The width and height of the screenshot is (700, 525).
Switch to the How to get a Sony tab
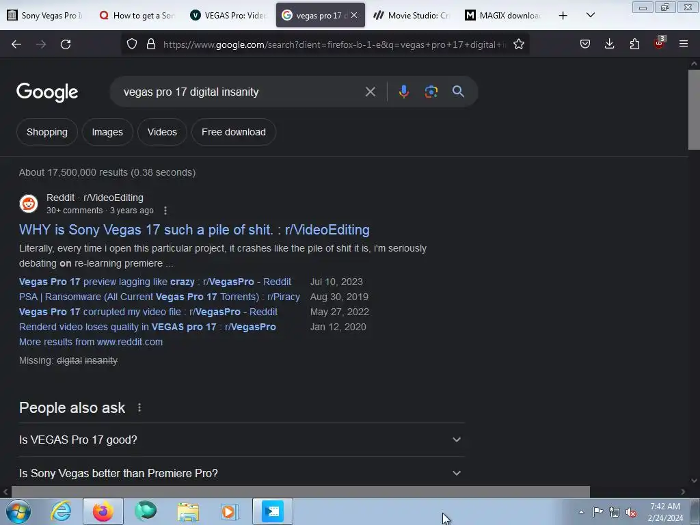pyautogui.click(x=137, y=15)
